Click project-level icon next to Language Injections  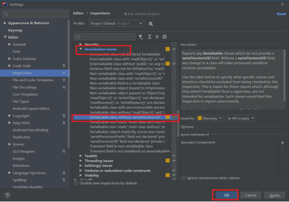(64, 173)
